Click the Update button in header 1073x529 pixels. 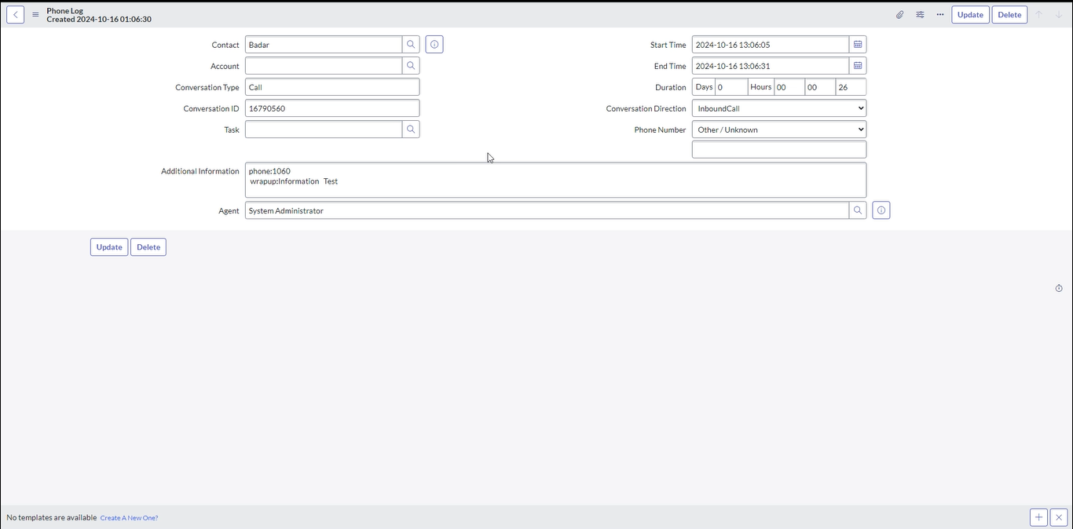(970, 15)
